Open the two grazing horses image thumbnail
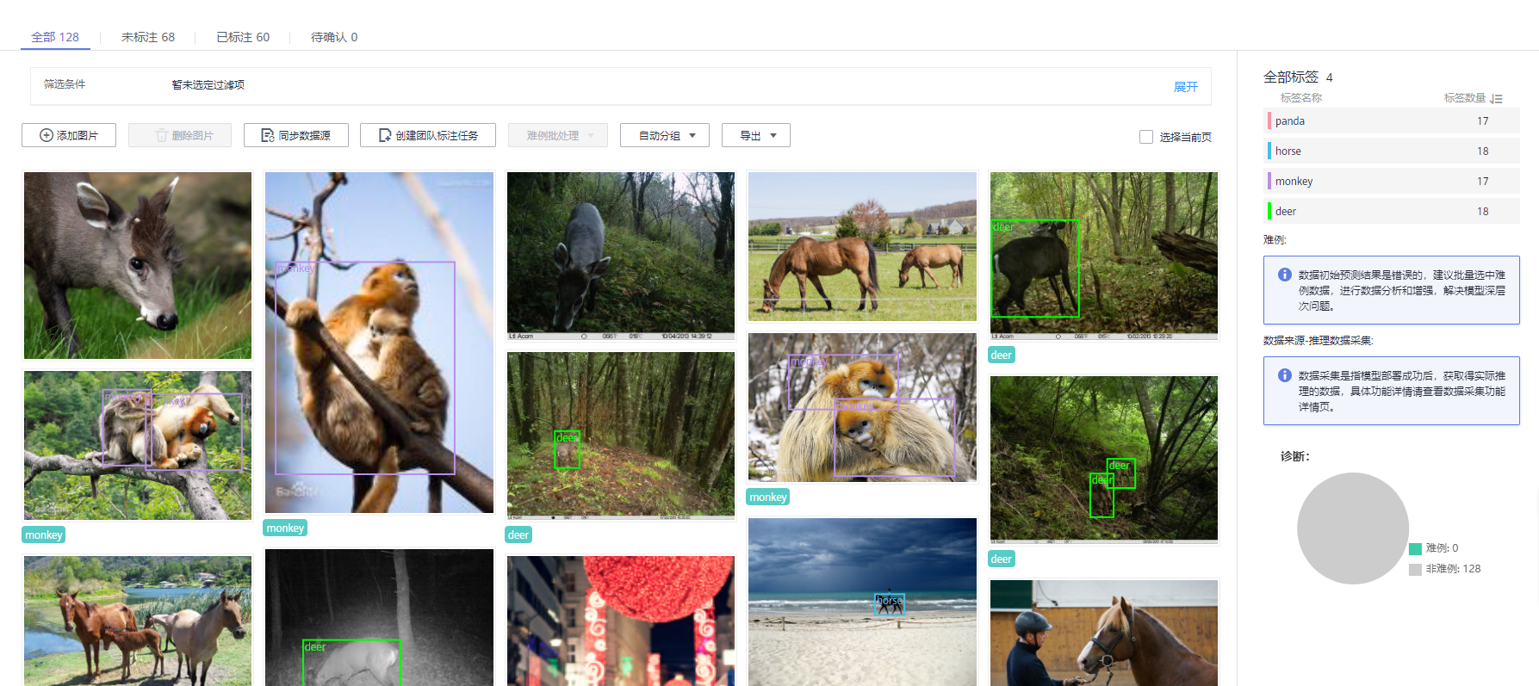1539x686 pixels. tap(862, 246)
